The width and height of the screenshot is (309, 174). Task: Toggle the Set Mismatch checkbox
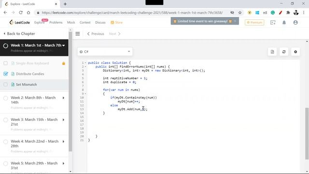(5, 85)
